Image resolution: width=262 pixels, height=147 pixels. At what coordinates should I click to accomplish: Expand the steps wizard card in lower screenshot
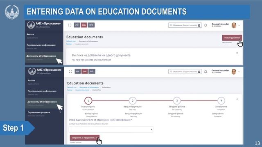click(x=237, y=99)
